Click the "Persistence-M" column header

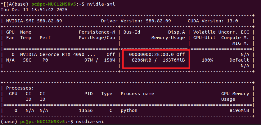[x=97, y=32]
